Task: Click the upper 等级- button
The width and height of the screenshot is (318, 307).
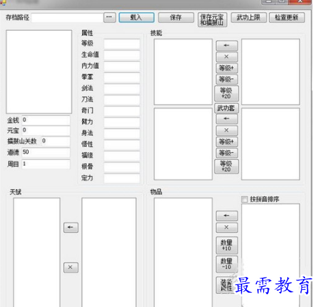Action: pyautogui.click(x=226, y=79)
